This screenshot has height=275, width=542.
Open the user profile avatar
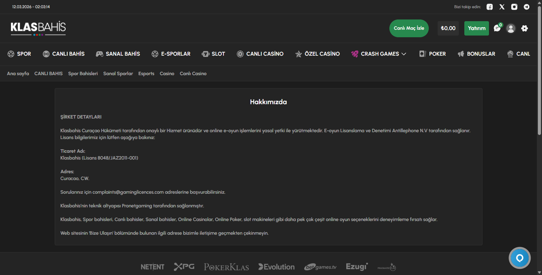511,28
